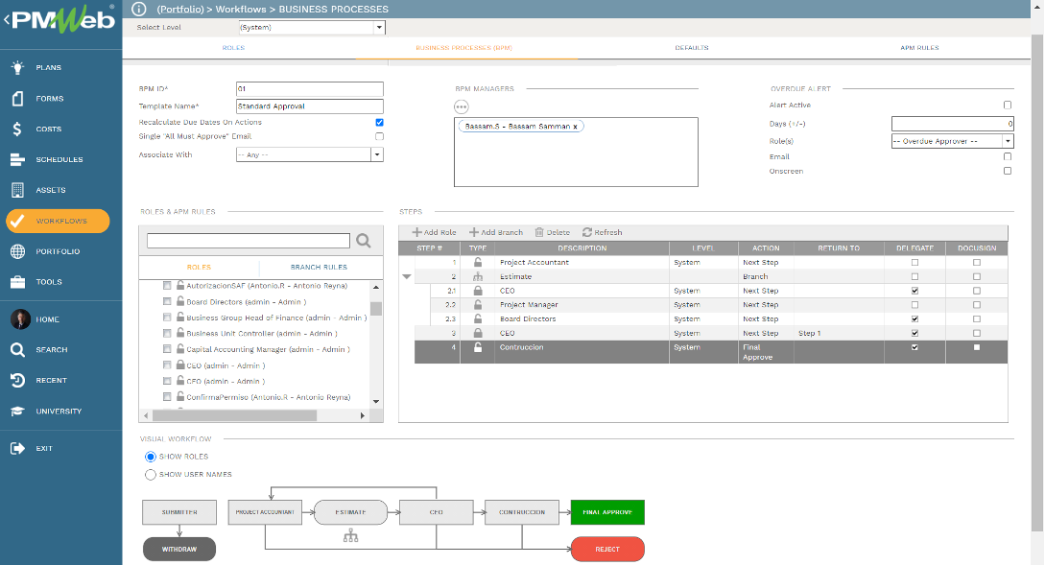Click the Exit door icon
Image resolution: width=1045 pixels, height=565 pixels.
coord(18,448)
